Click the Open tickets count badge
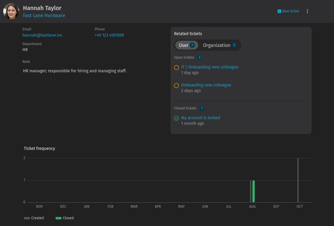334x226 pixels. point(199,58)
